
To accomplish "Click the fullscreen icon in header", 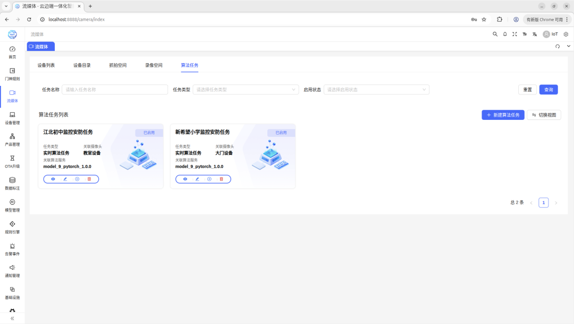I will click(514, 34).
